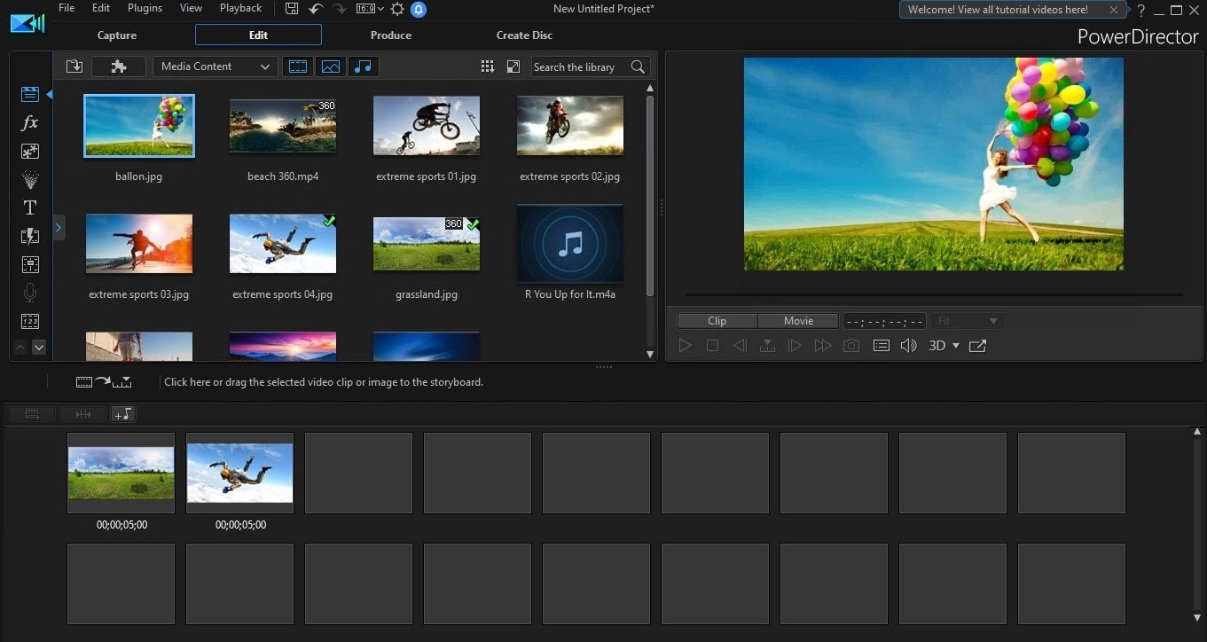The width and height of the screenshot is (1207, 642).
Task: Toggle the audio files filter in the library
Action: 362,67
